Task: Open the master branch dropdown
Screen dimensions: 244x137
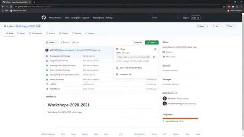Action: [51, 43]
